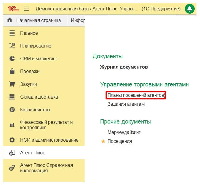200x185 pixels.
Task: Click the Агент Плюс section icon
Action: 12,153
